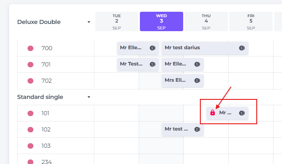Image resolution: width=282 pixels, height=164 pixels.
Task: Collapse the Deluxe Double room group arrow
Action: tap(89, 22)
